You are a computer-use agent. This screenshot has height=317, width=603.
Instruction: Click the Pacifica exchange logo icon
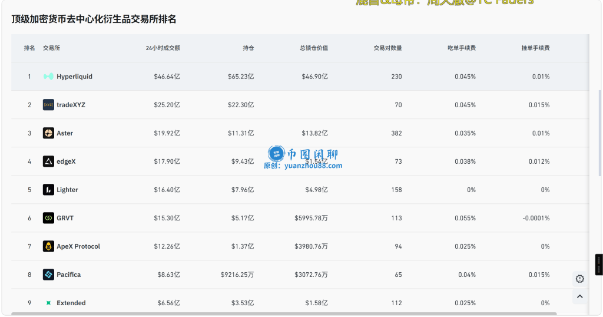tap(48, 275)
